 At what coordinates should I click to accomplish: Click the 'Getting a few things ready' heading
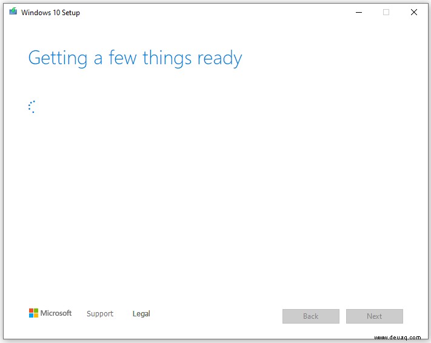(x=135, y=58)
